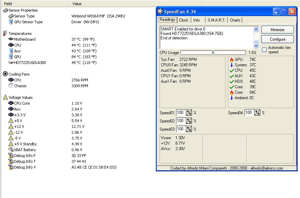Switch to the Readings tab

[x=167, y=20]
